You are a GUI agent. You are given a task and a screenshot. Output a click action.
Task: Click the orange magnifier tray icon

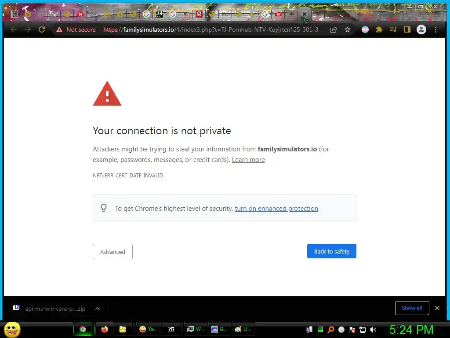(x=331, y=330)
